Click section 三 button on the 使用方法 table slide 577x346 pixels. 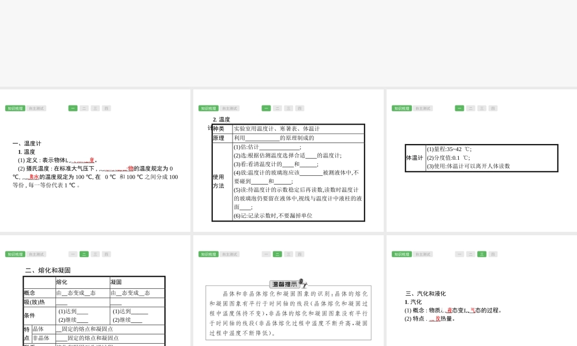point(288,108)
